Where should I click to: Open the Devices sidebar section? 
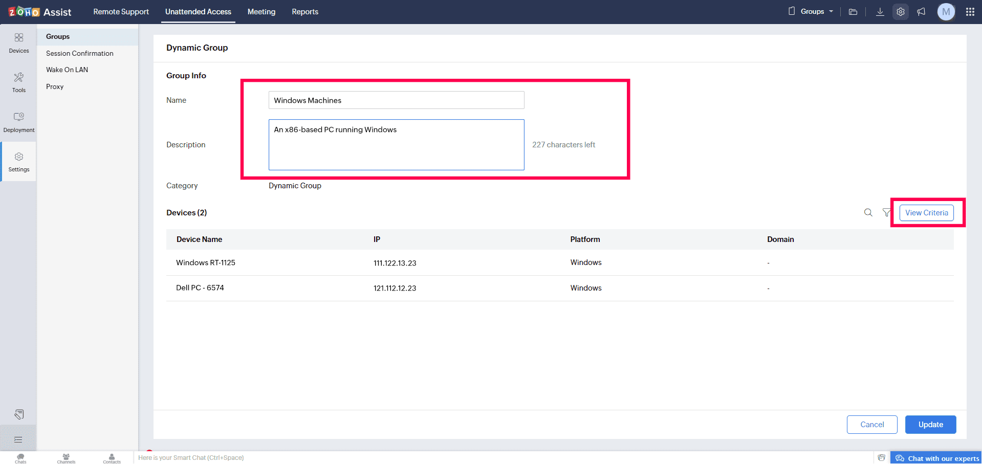[x=19, y=43]
